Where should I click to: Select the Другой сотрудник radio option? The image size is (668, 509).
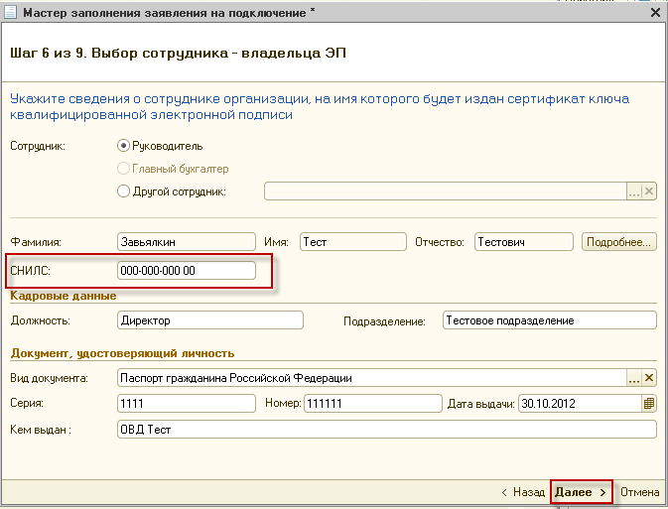124,191
